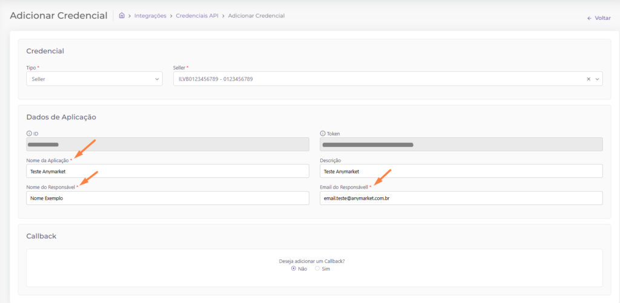The width and height of the screenshot is (620, 303).
Task: Open Credenciais API breadcrumb link
Action: pyautogui.click(x=197, y=16)
